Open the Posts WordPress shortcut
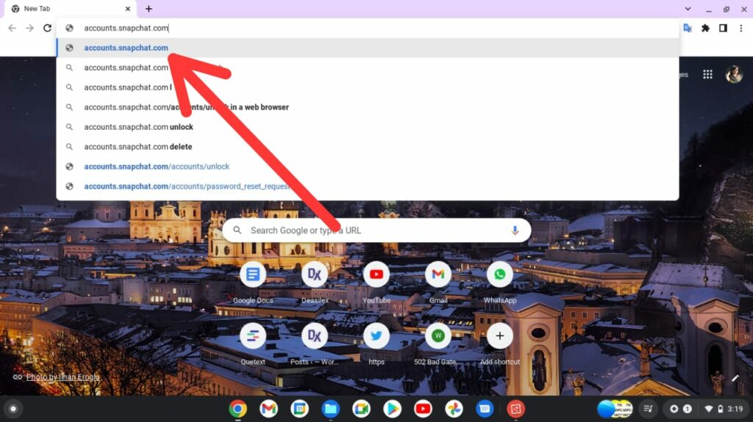This screenshot has width=753, height=422. click(x=315, y=344)
